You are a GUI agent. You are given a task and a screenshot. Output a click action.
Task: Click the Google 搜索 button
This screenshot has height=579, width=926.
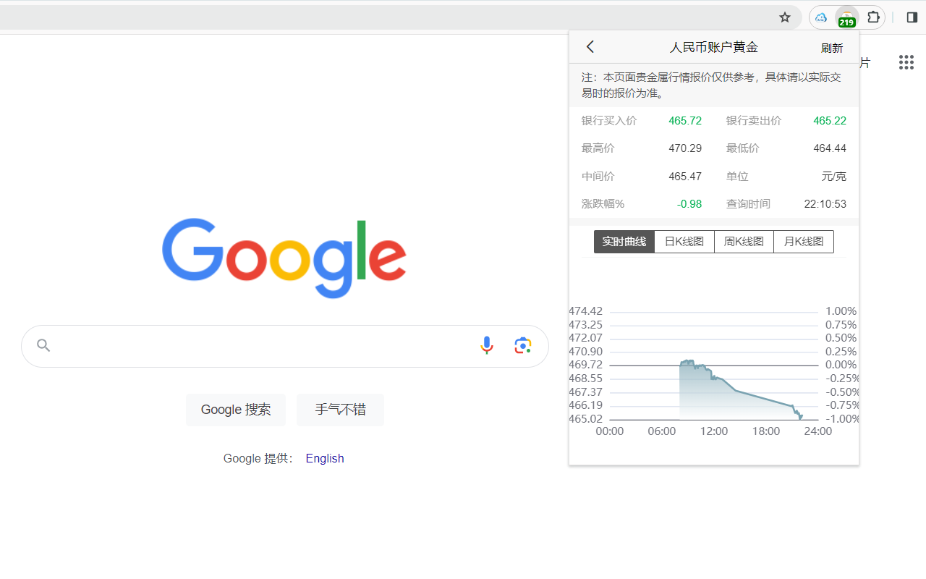[235, 410]
